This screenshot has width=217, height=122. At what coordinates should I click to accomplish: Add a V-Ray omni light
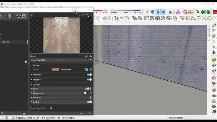pyautogui.click(x=204, y=18)
